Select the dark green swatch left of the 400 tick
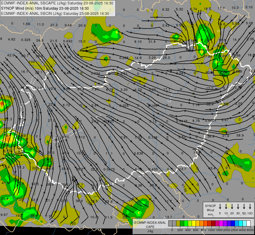Image resolution: width=255 pixels, height=235 pixels. 182,223
